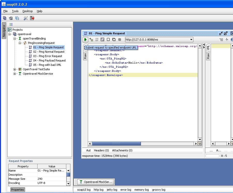Expand the OpenTravel TestSuite node
This screenshot has height=193, width=233.
click(x=14, y=69)
